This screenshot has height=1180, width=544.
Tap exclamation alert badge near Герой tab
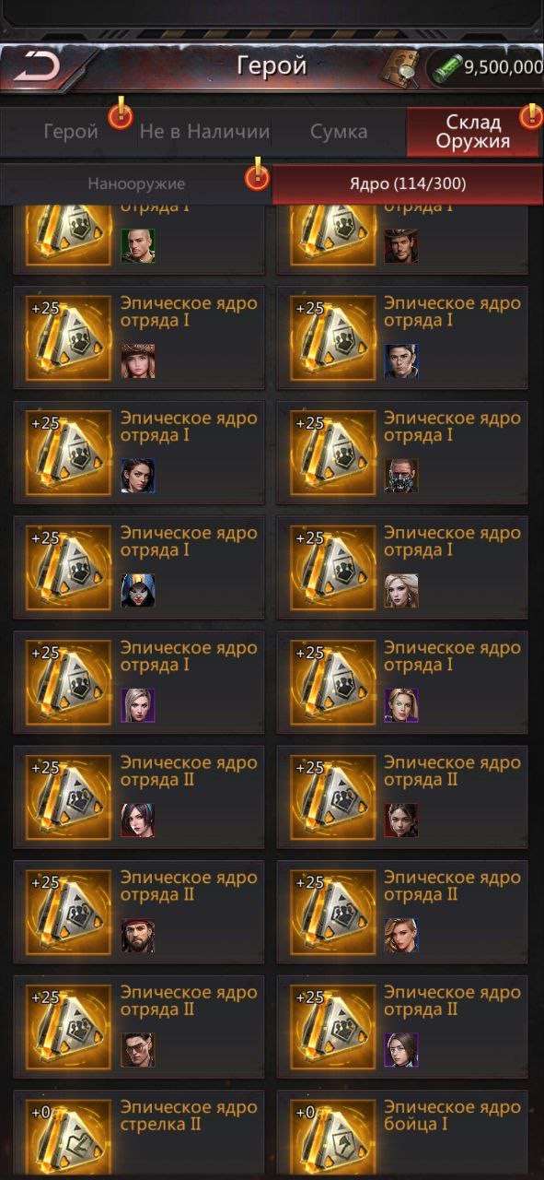tap(121, 115)
